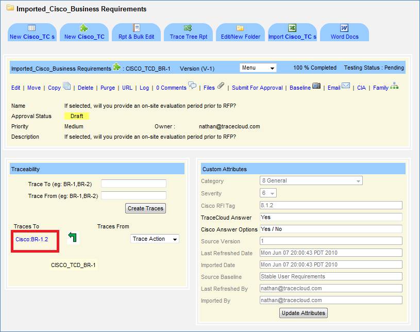Viewport: 420px width, 332px height.
Task: Open the New Cisco_TC tab
Action: click(85, 32)
